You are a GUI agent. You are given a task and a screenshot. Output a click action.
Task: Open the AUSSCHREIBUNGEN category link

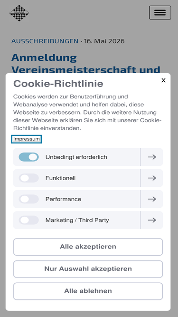[45, 41]
